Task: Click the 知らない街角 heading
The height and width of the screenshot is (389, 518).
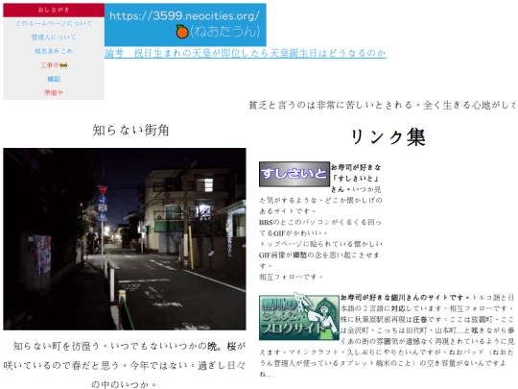Action: tap(130, 131)
